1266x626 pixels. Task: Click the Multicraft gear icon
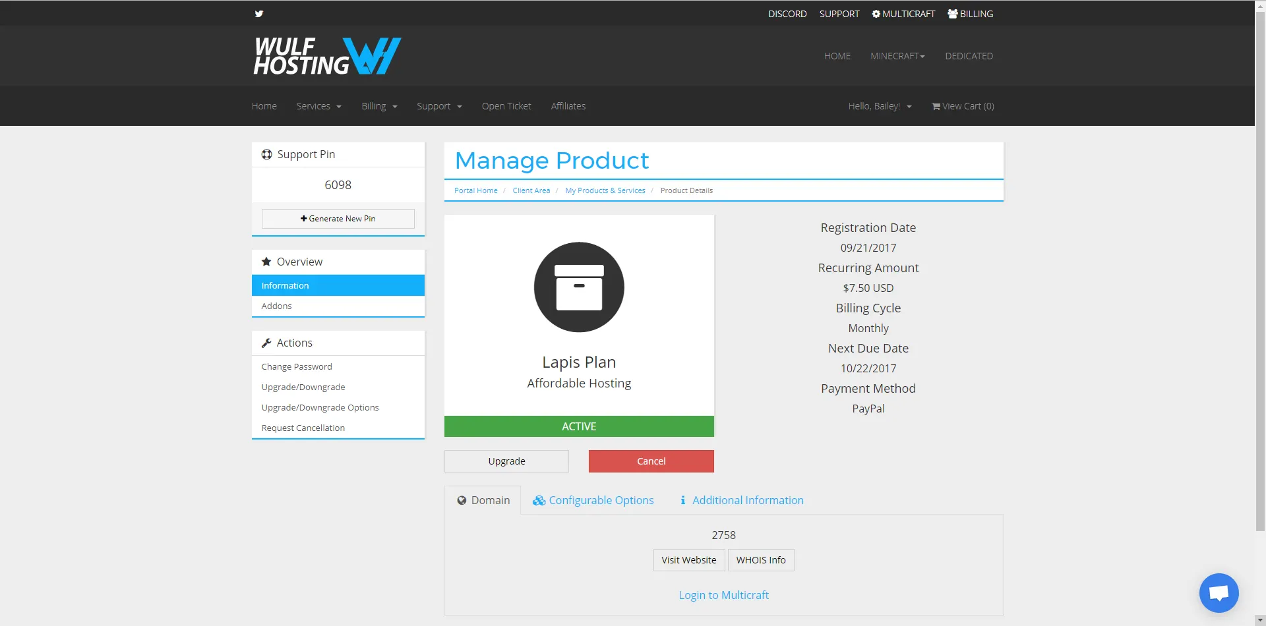click(876, 14)
